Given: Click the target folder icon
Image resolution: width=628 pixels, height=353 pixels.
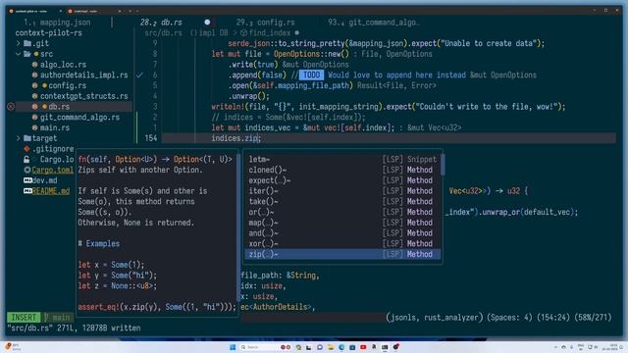Looking at the screenshot, I should [x=27, y=138].
